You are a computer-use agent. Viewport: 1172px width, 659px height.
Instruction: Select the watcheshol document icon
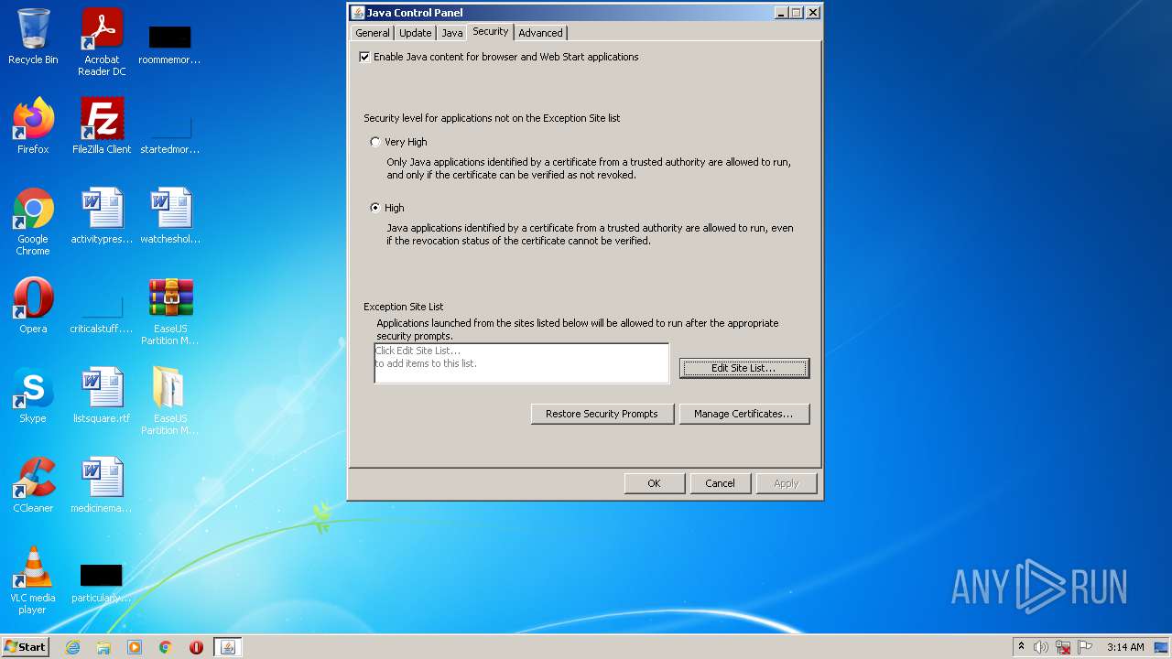[x=170, y=216]
